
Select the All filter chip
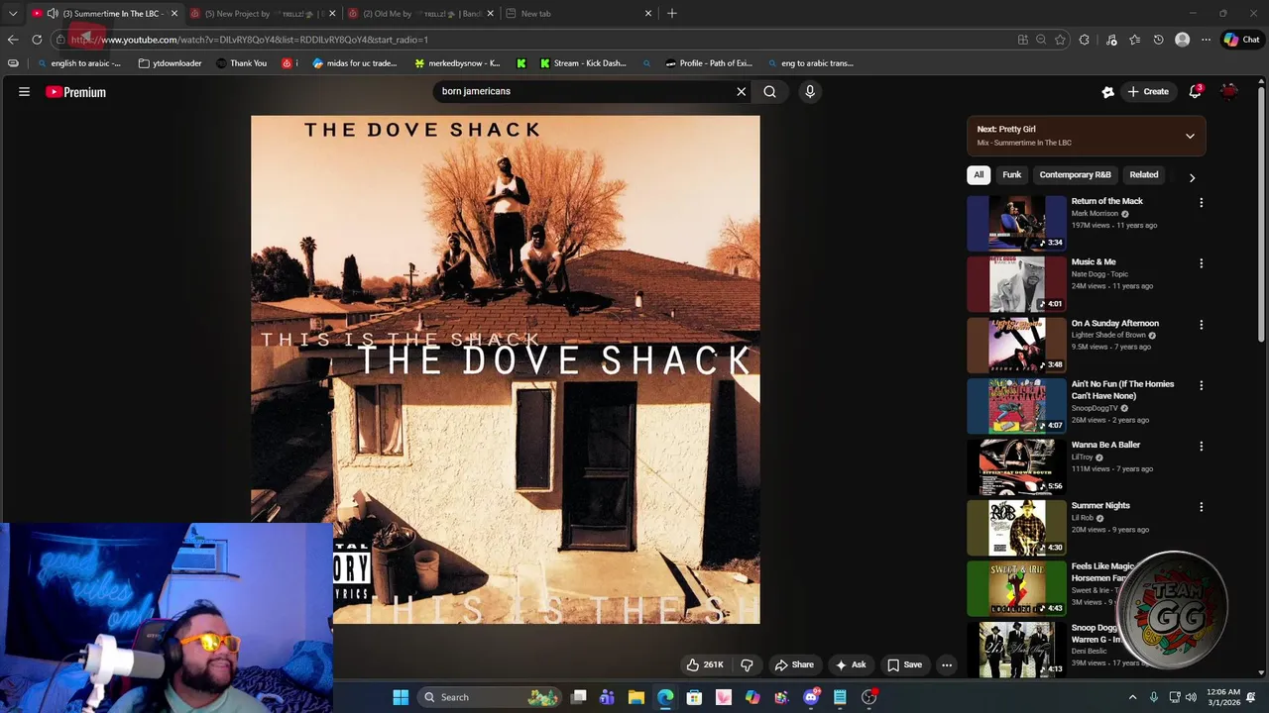pos(979,174)
